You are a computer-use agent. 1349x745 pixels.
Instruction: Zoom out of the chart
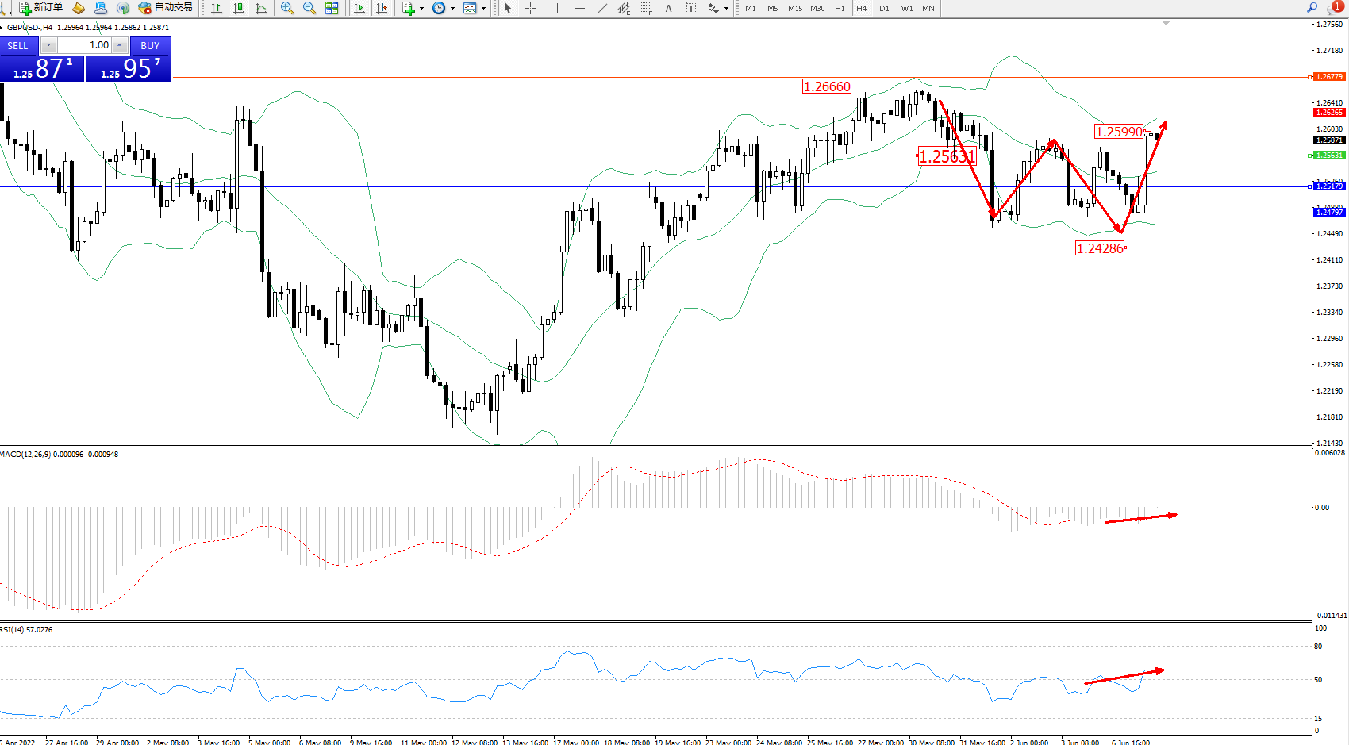[309, 8]
